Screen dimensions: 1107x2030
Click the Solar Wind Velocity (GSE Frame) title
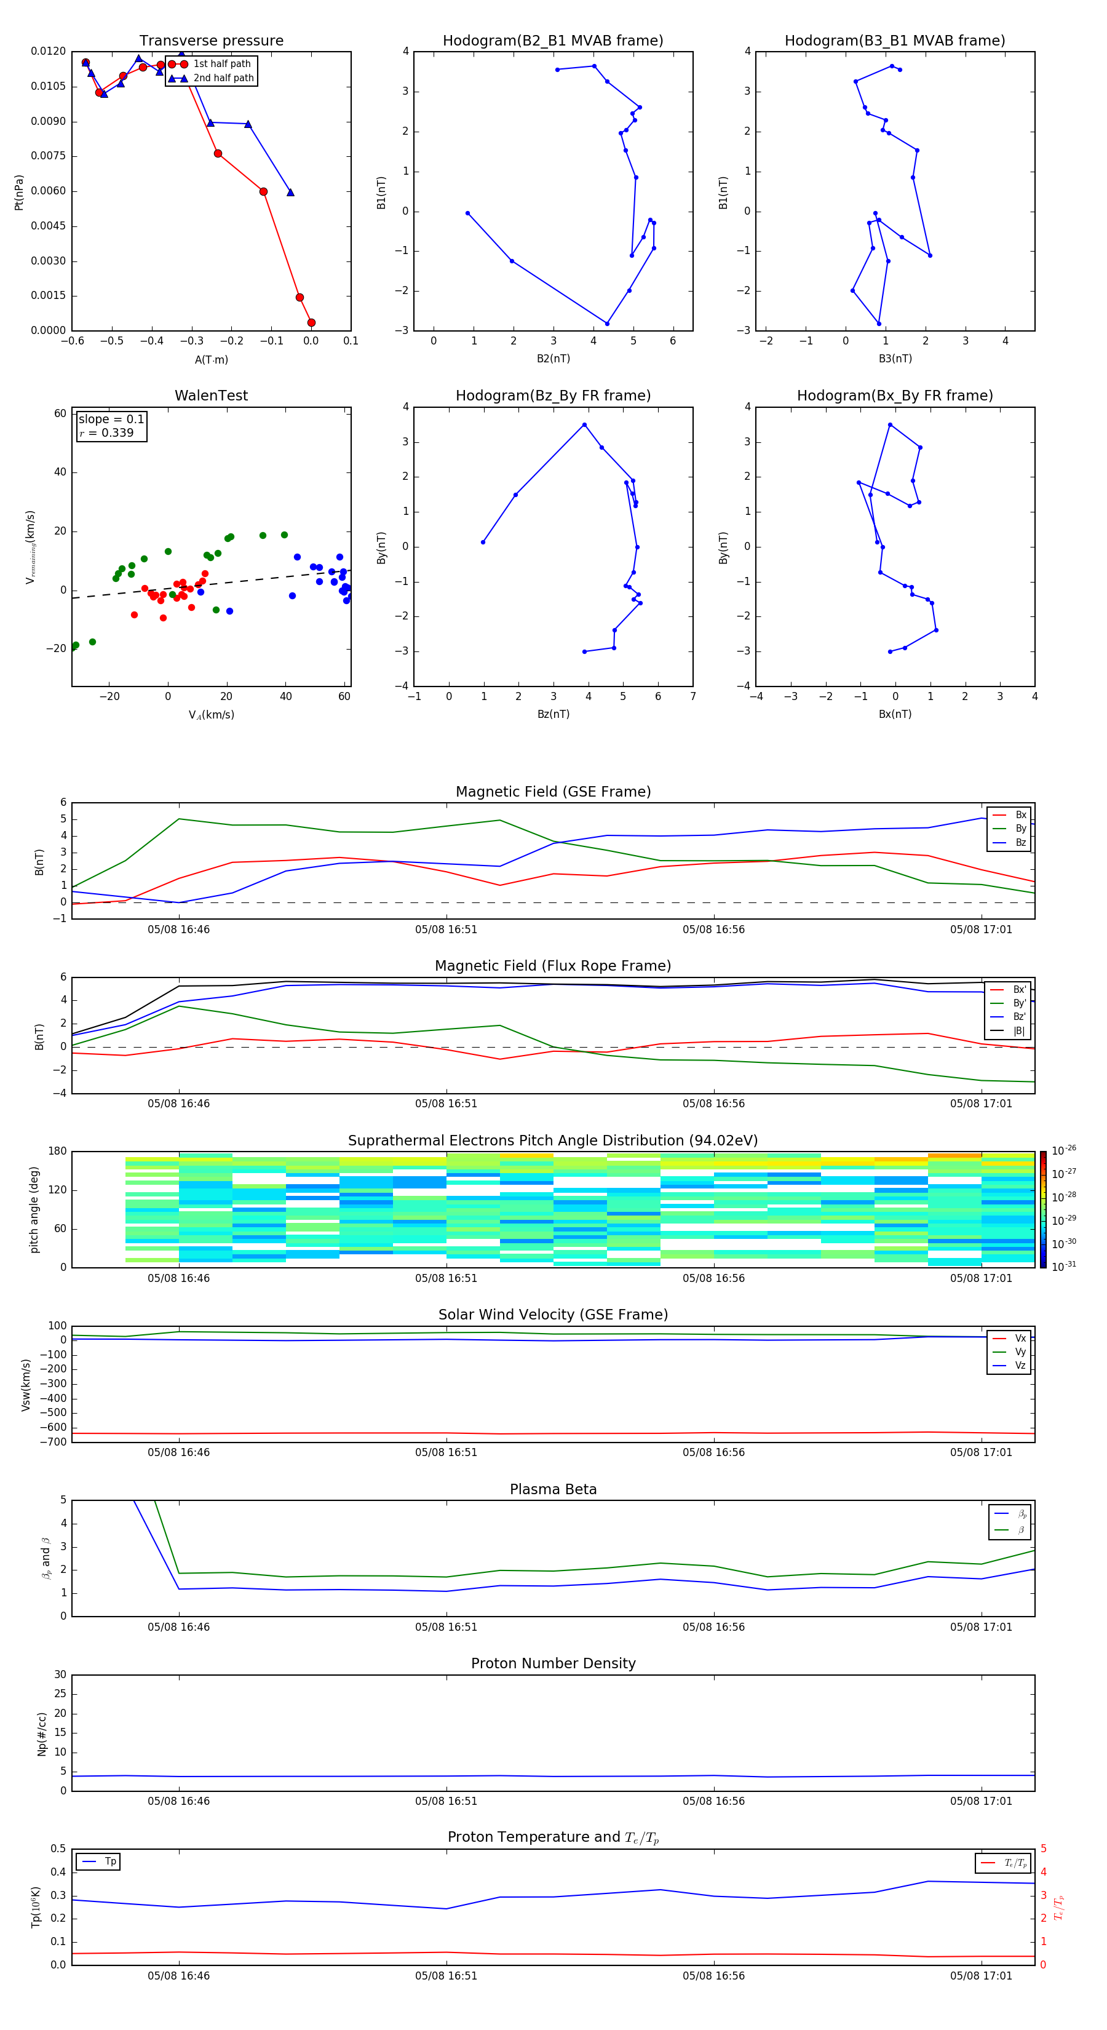[x=553, y=1315]
